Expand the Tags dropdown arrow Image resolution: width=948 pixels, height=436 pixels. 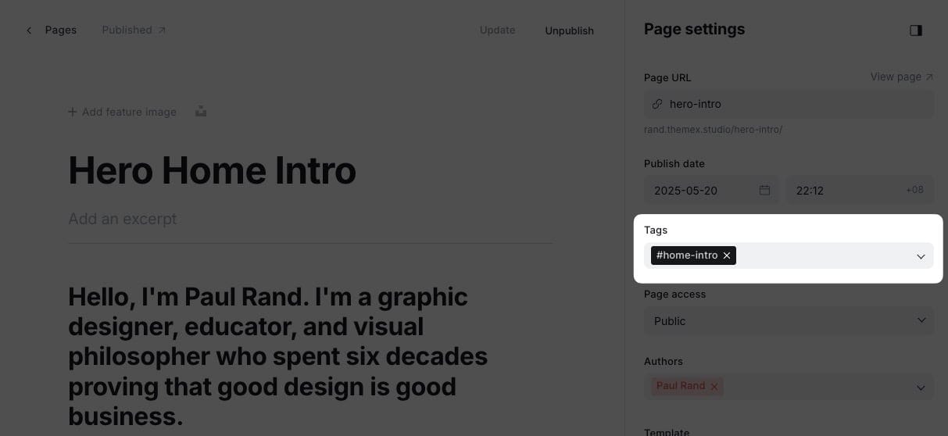point(921,256)
